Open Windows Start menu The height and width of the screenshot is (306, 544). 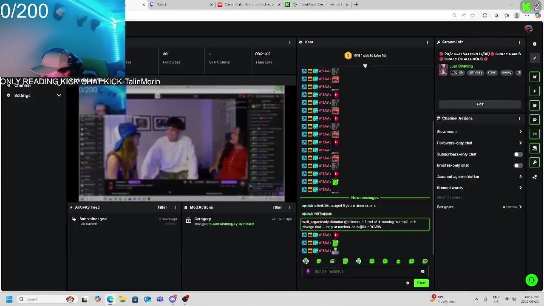tap(9, 299)
